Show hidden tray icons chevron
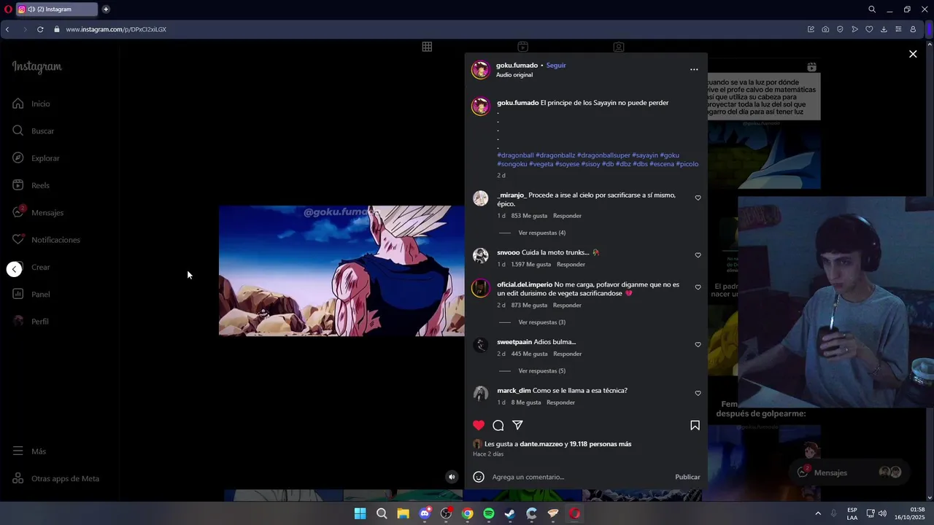The image size is (934, 525). click(x=818, y=513)
